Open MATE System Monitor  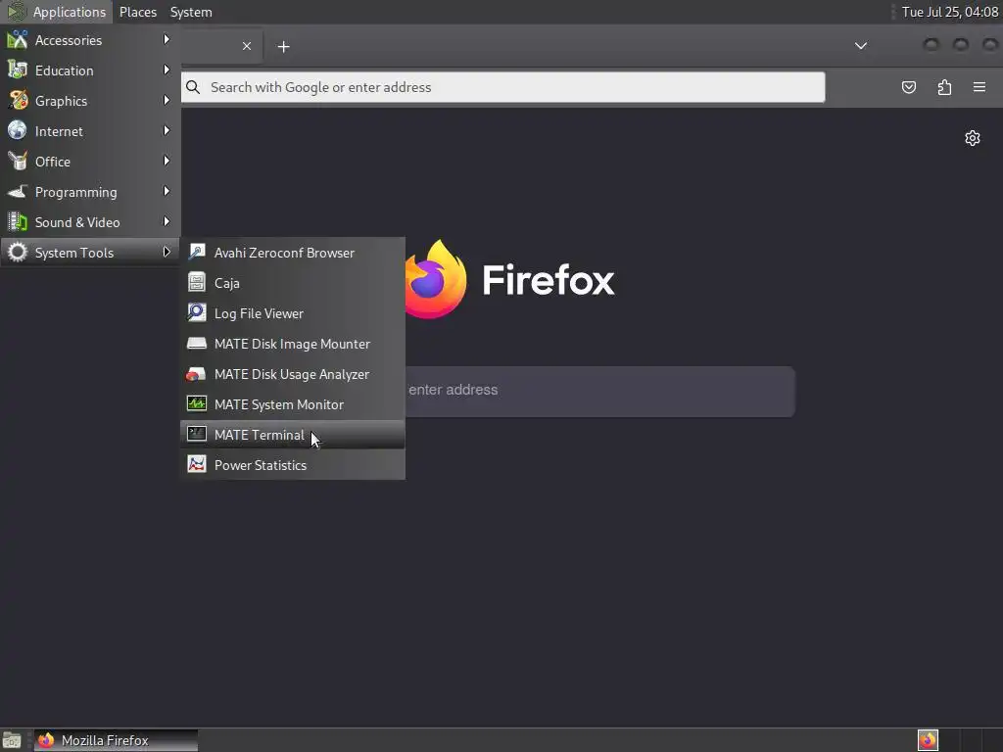click(x=293, y=404)
